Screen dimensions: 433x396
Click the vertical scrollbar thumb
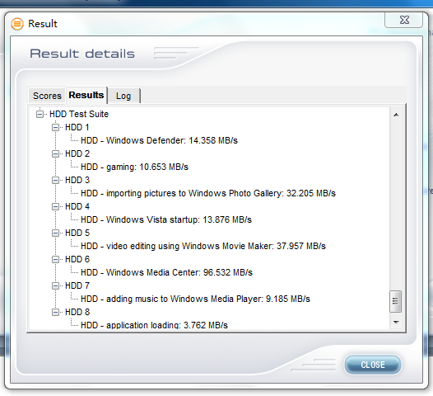coord(395,301)
